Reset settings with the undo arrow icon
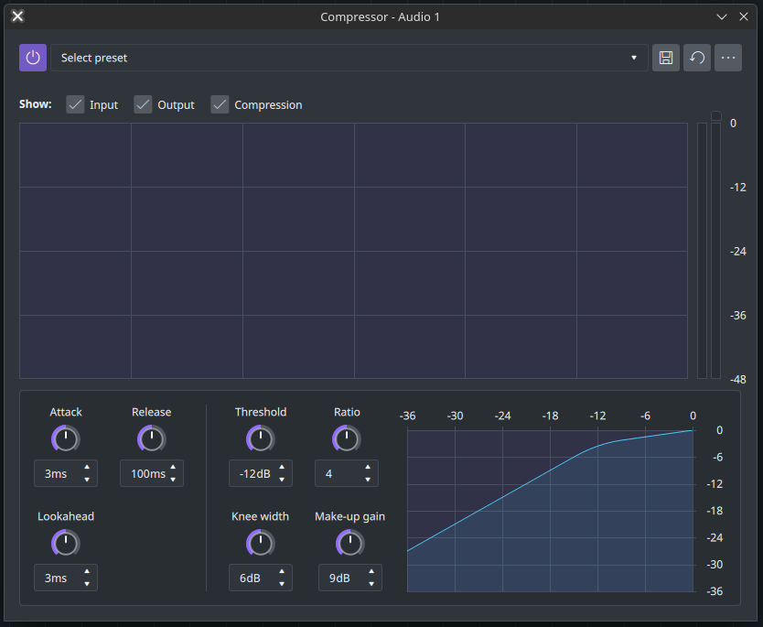The width and height of the screenshot is (763, 627). (x=697, y=58)
